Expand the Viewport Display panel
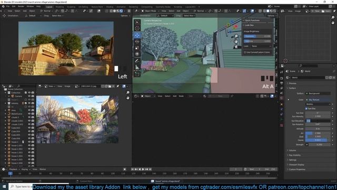Viewport: 337px width, 190px height. pyautogui.click(x=296, y=165)
